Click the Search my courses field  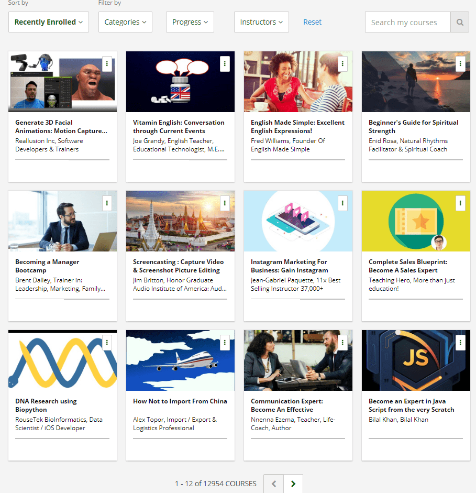pos(407,22)
